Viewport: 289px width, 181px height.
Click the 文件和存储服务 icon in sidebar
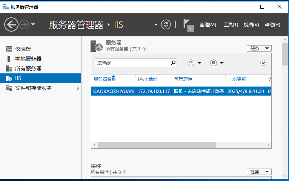click(9, 88)
